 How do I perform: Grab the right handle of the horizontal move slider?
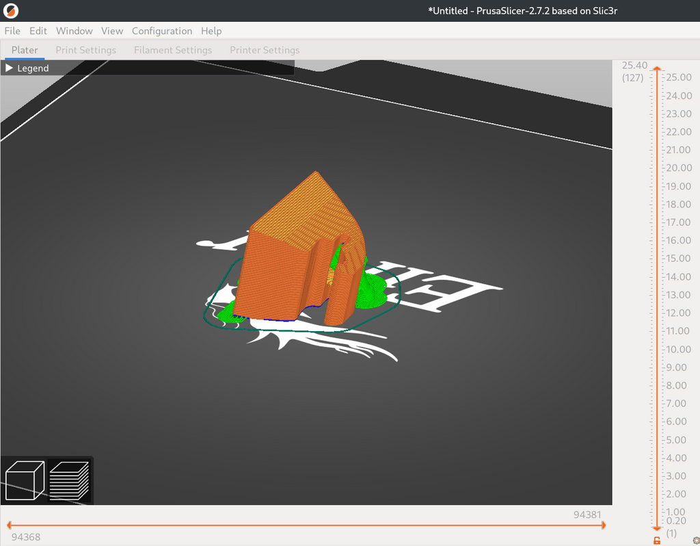click(x=603, y=525)
